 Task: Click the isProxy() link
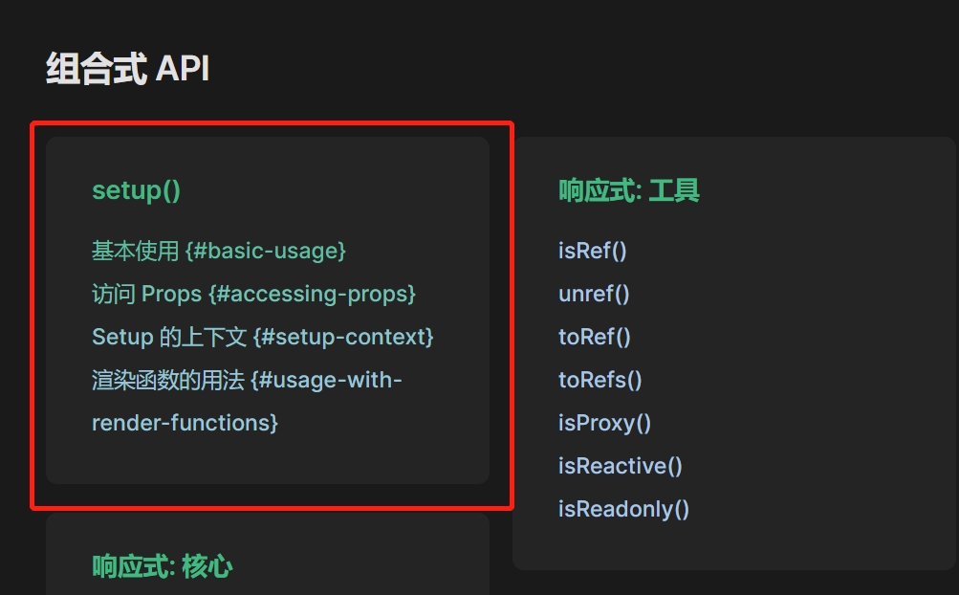click(604, 423)
